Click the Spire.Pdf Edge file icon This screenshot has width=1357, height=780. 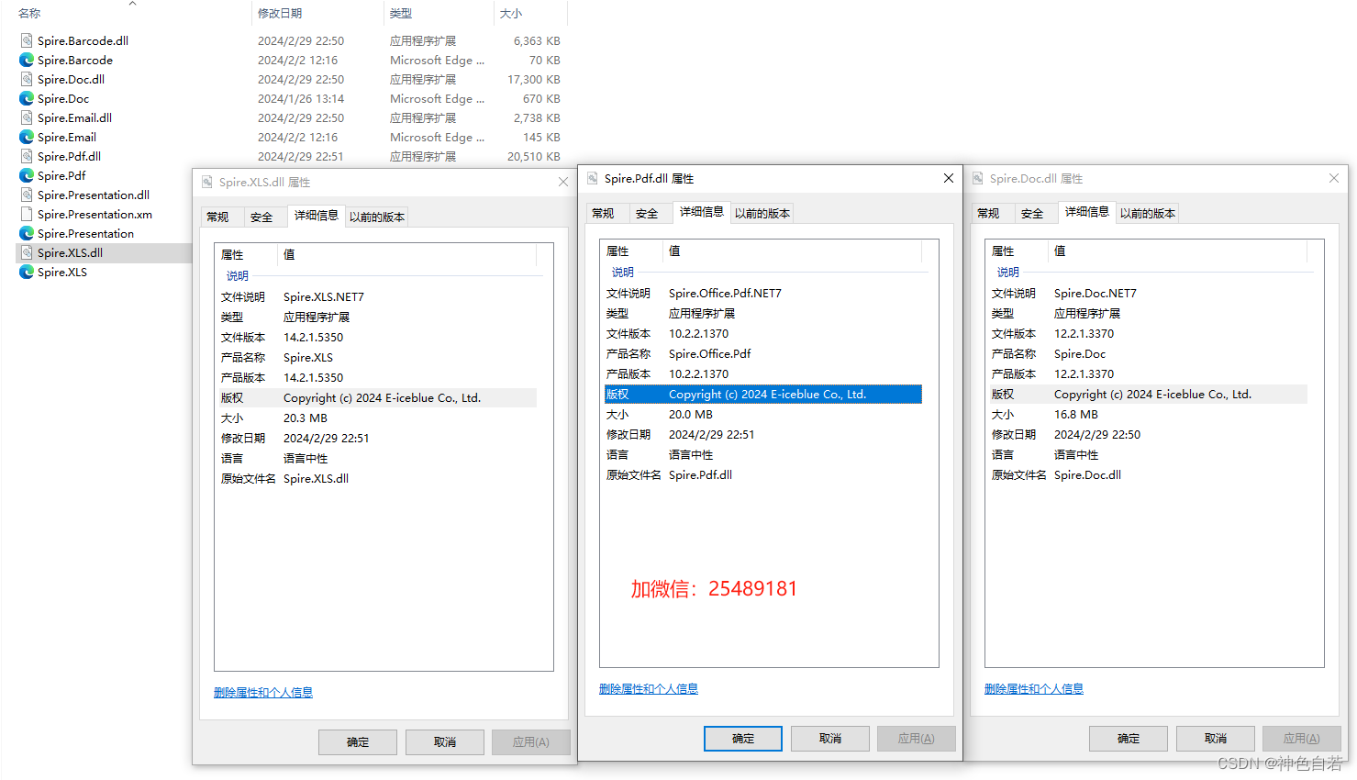27,175
